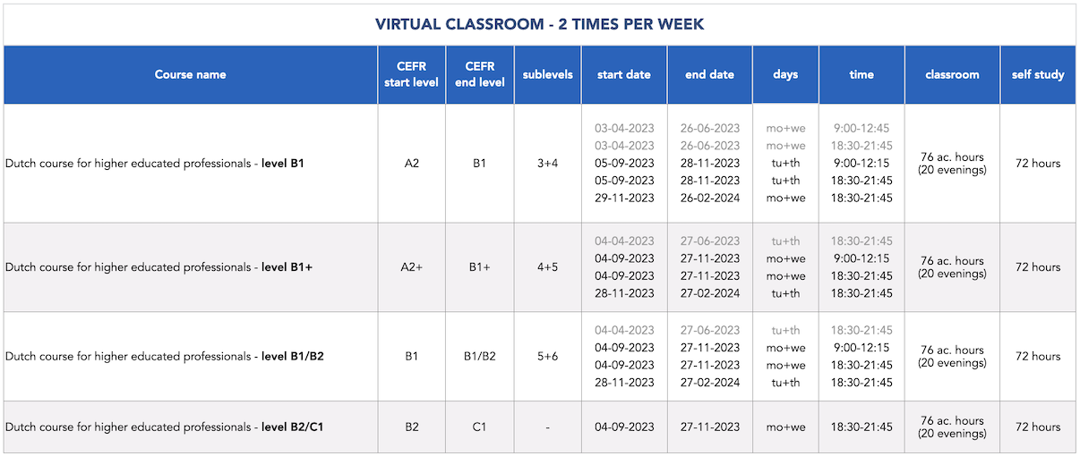Click start date 29-11-2023 in B1 row
The image size is (1080, 456).
point(624,198)
